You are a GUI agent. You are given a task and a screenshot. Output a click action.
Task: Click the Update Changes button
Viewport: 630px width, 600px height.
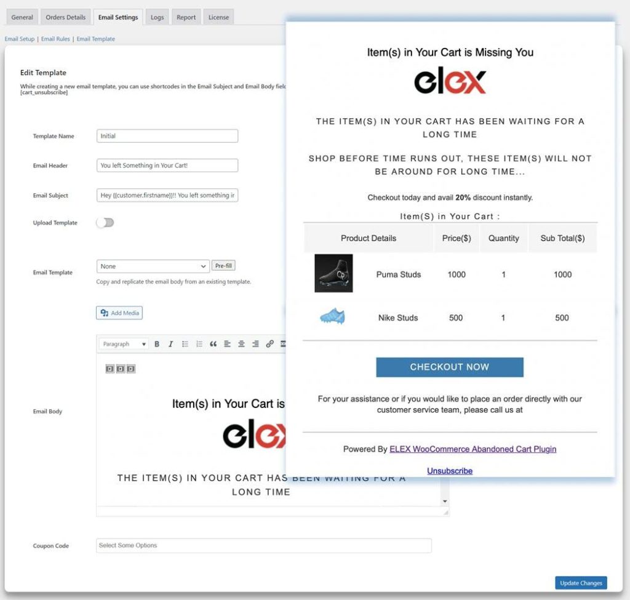(581, 583)
